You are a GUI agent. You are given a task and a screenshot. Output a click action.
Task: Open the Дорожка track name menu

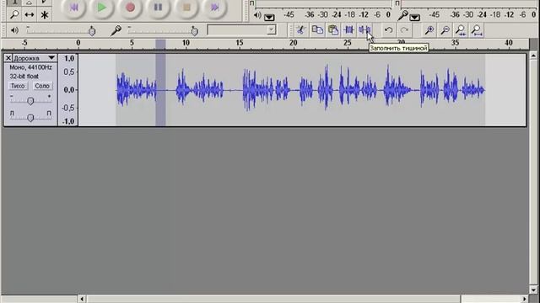(34, 58)
